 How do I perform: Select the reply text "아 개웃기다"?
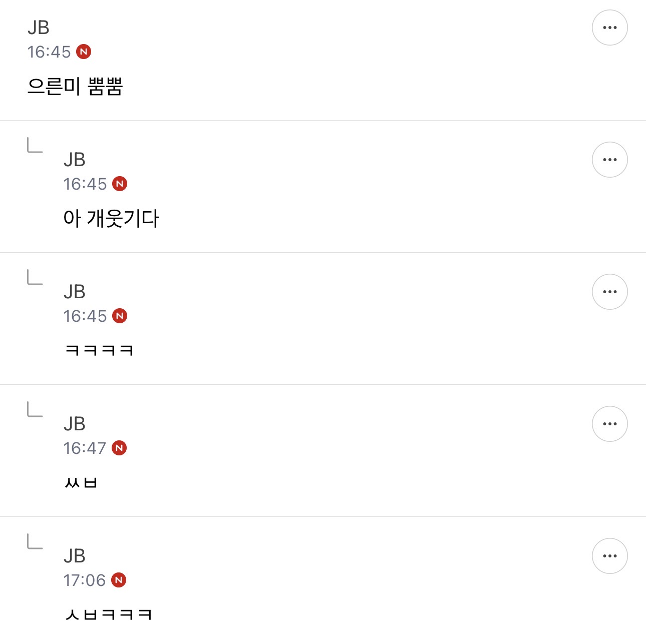point(111,219)
